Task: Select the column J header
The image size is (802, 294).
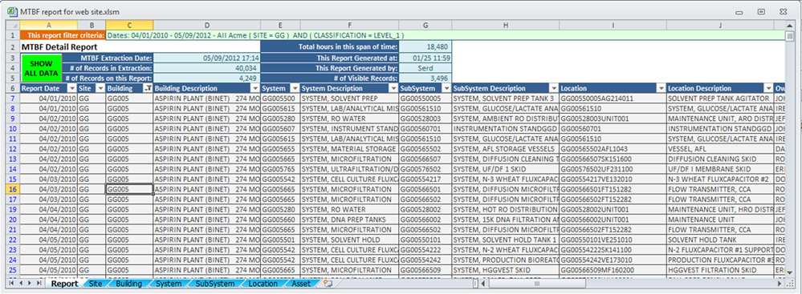Action: pyautogui.click(x=719, y=25)
